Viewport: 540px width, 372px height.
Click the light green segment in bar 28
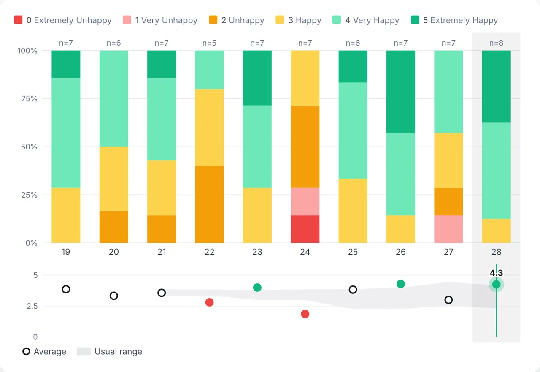coord(497,171)
